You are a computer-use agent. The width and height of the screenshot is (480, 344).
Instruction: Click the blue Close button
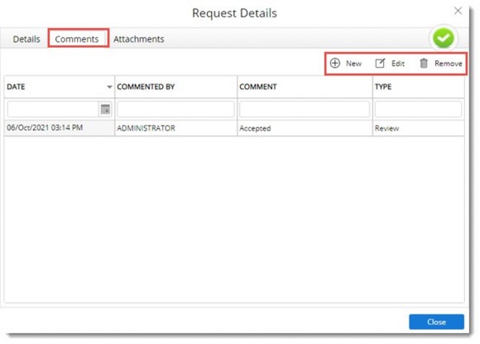436,322
